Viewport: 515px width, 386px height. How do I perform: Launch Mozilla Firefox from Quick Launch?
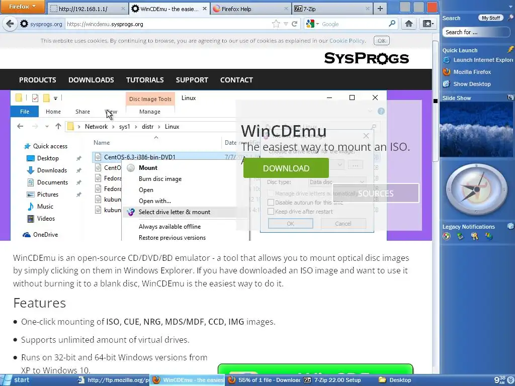click(467, 72)
